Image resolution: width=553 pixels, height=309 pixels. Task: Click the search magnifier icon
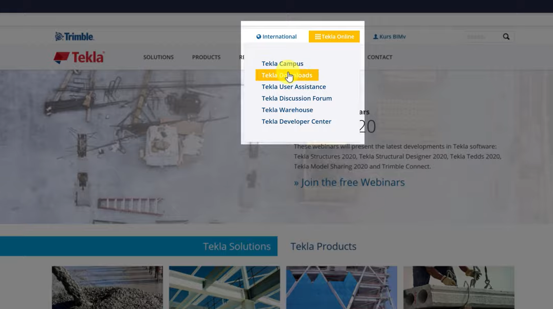pos(506,37)
